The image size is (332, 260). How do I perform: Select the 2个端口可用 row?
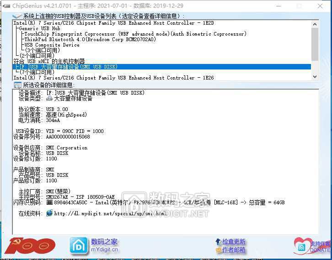(37, 56)
